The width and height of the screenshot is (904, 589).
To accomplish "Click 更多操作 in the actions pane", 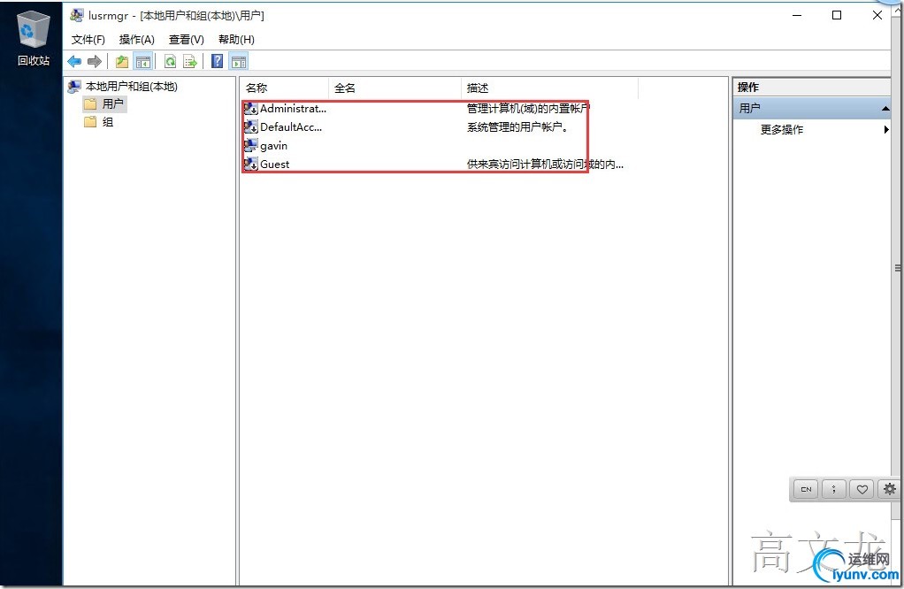I will [x=782, y=130].
